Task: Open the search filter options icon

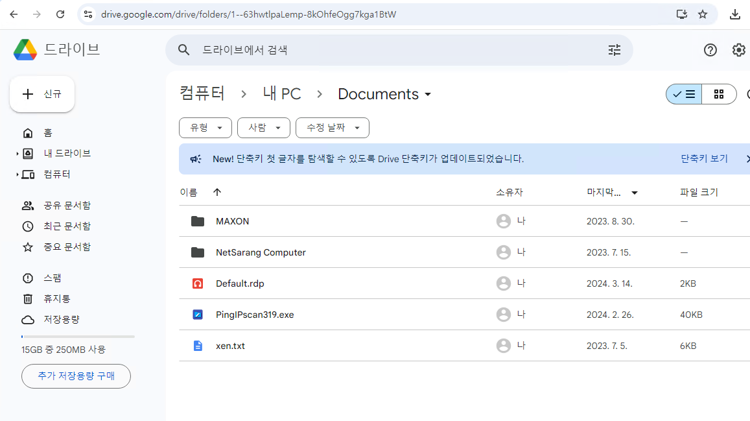Action: pos(614,50)
